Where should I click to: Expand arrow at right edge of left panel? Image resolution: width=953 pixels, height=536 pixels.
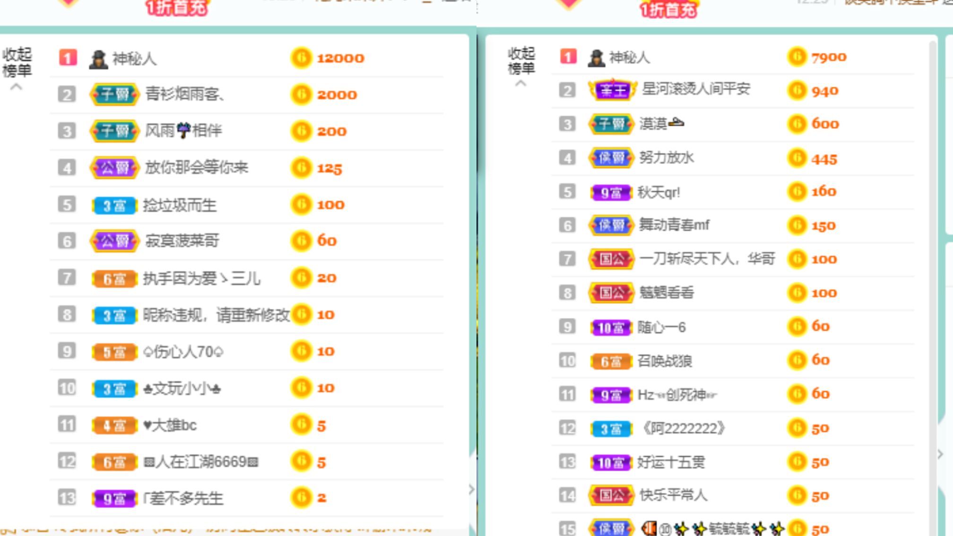[x=471, y=489]
